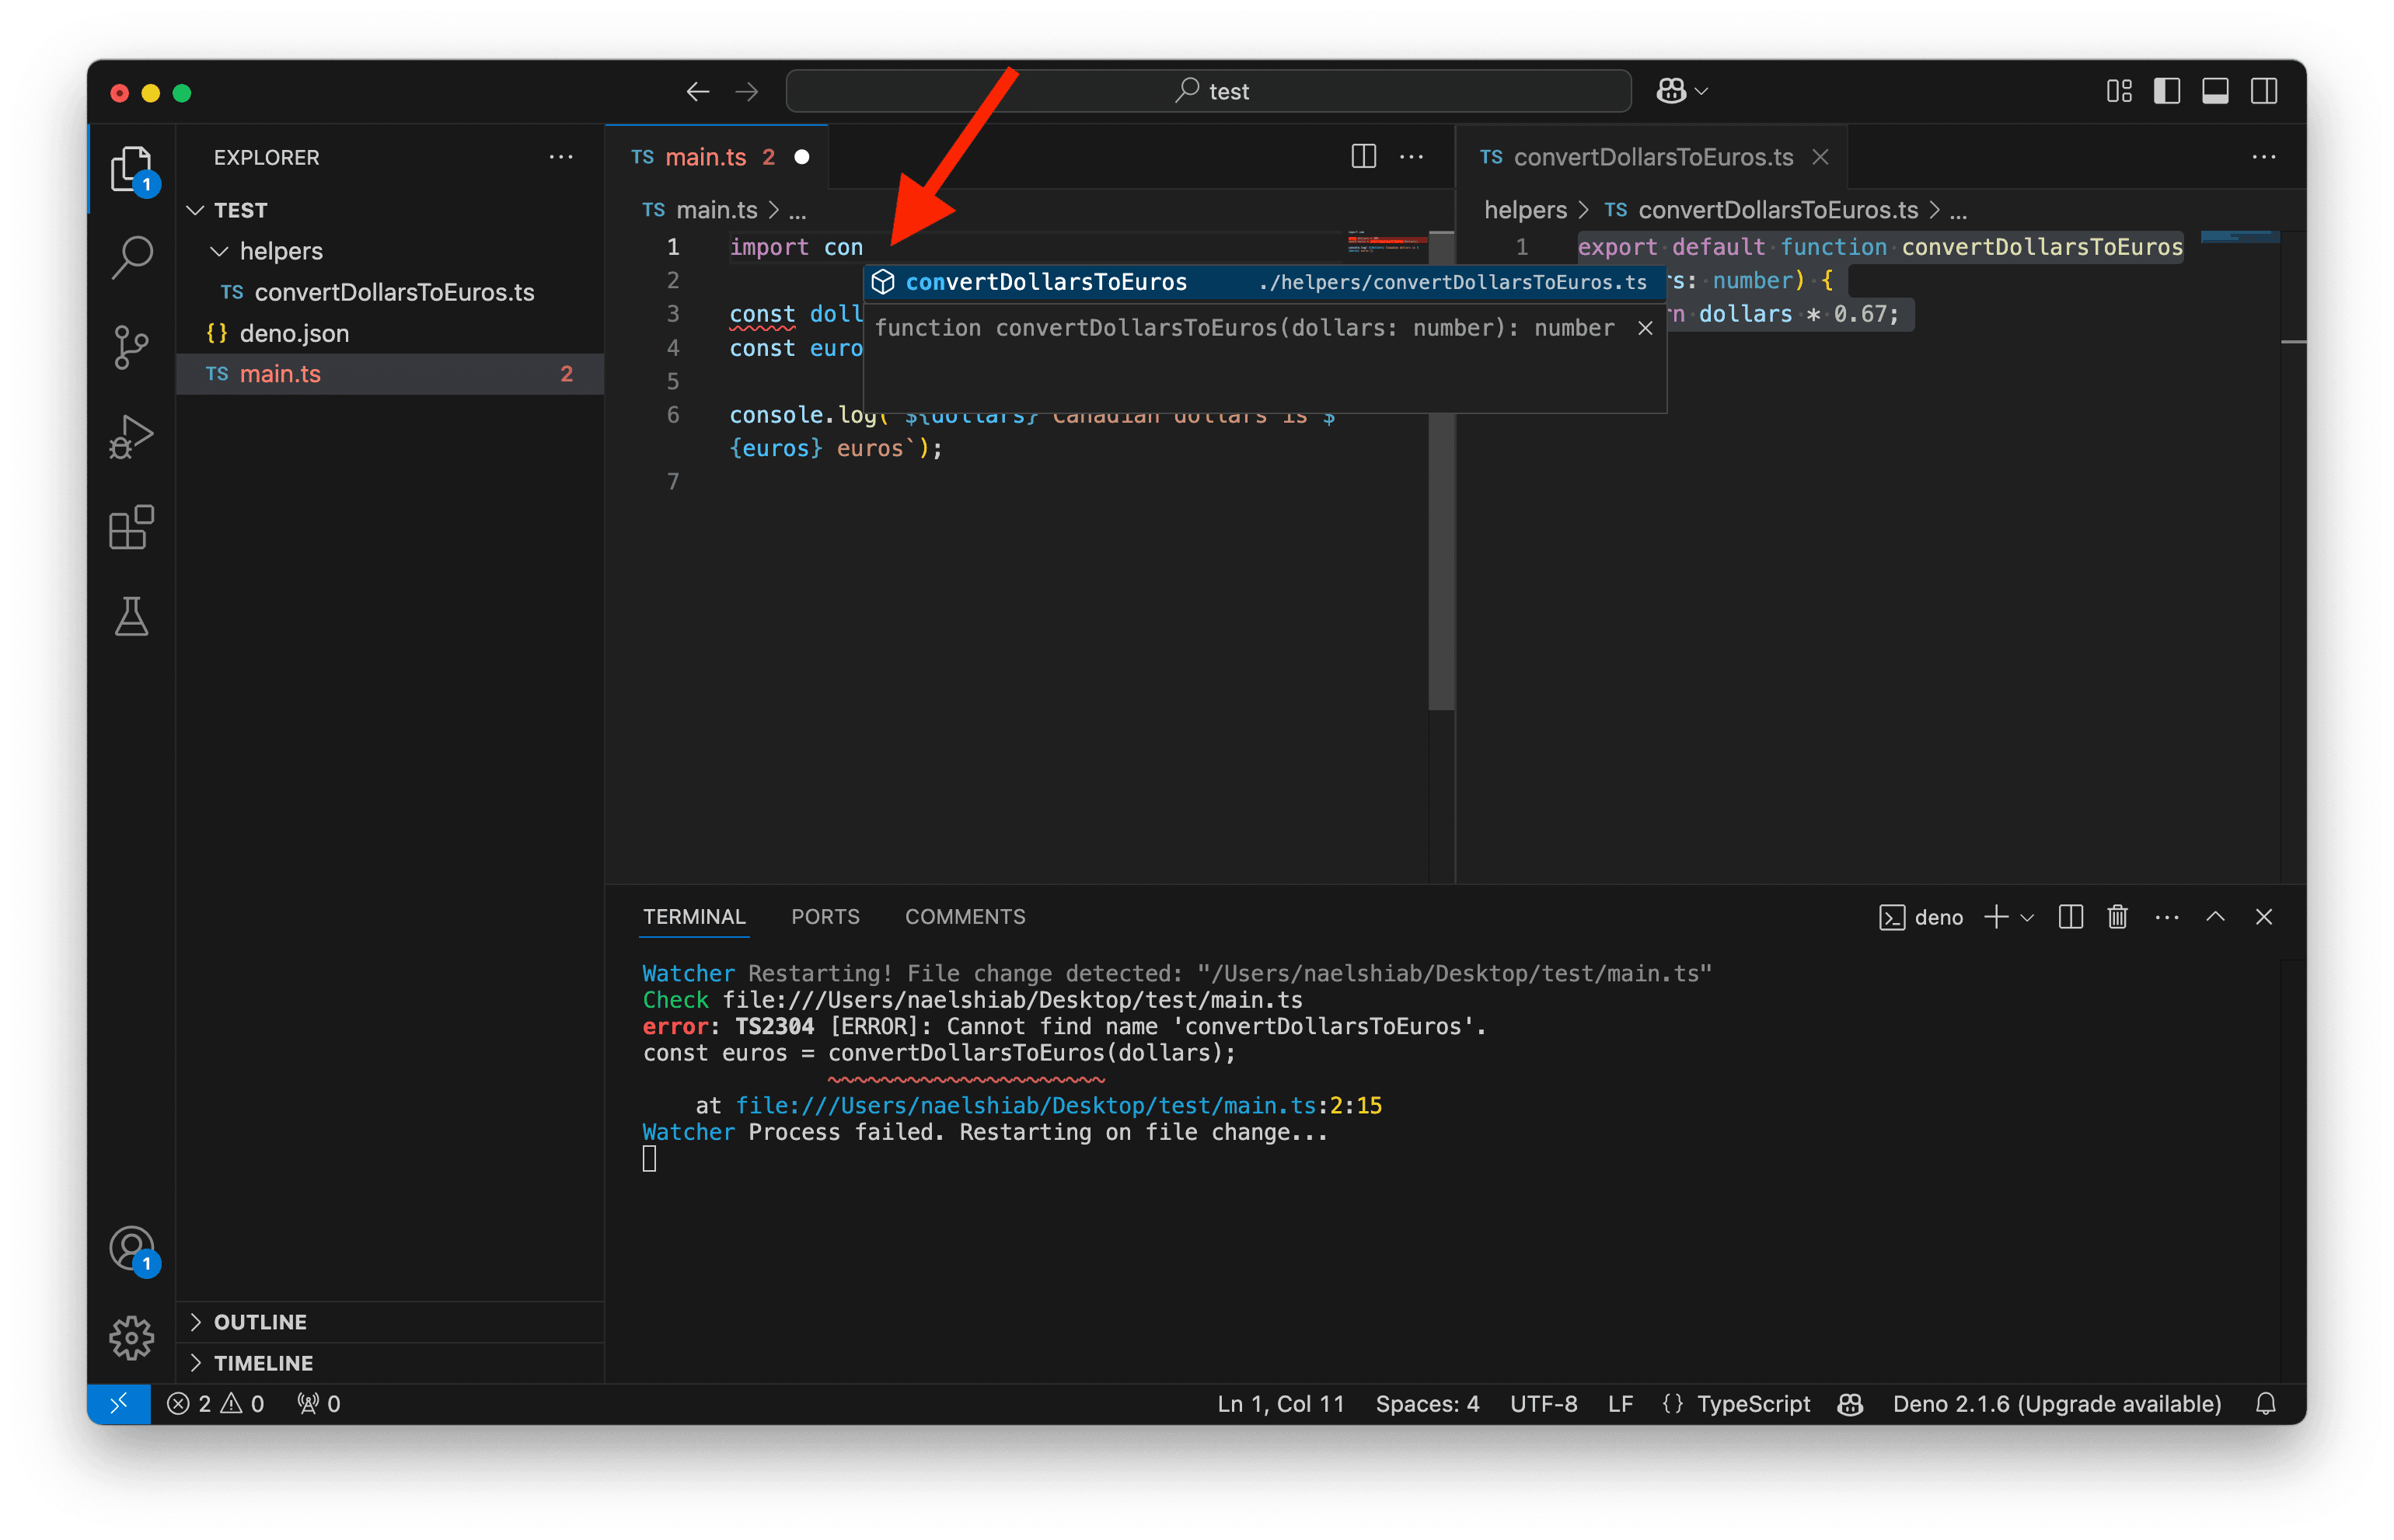Maximize the panel size with caret
Image resolution: width=2394 pixels, height=1540 pixels.
2216,917
